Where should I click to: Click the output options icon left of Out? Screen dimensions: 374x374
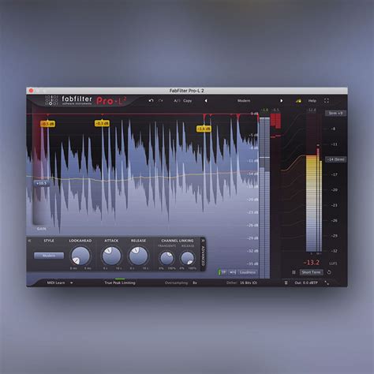click(286, 282)
